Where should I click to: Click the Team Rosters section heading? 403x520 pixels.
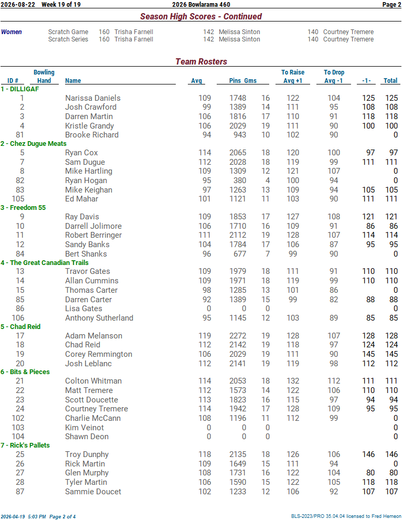pos(201,61)
